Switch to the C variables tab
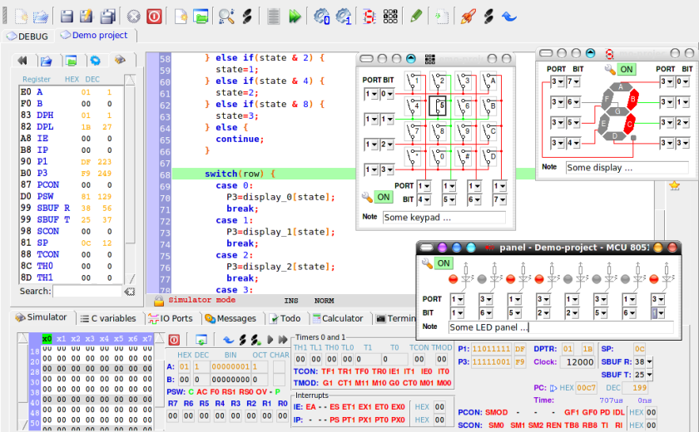The width and height of the screenshot is (699, 432). [108, 318]
